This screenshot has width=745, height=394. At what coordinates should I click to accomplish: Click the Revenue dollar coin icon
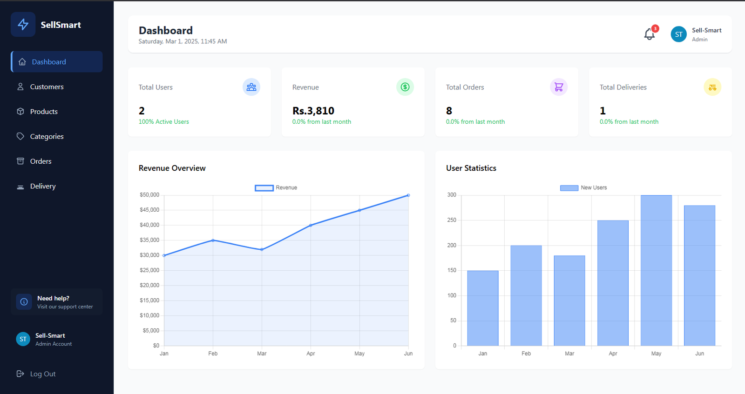[x=405, y=87]
